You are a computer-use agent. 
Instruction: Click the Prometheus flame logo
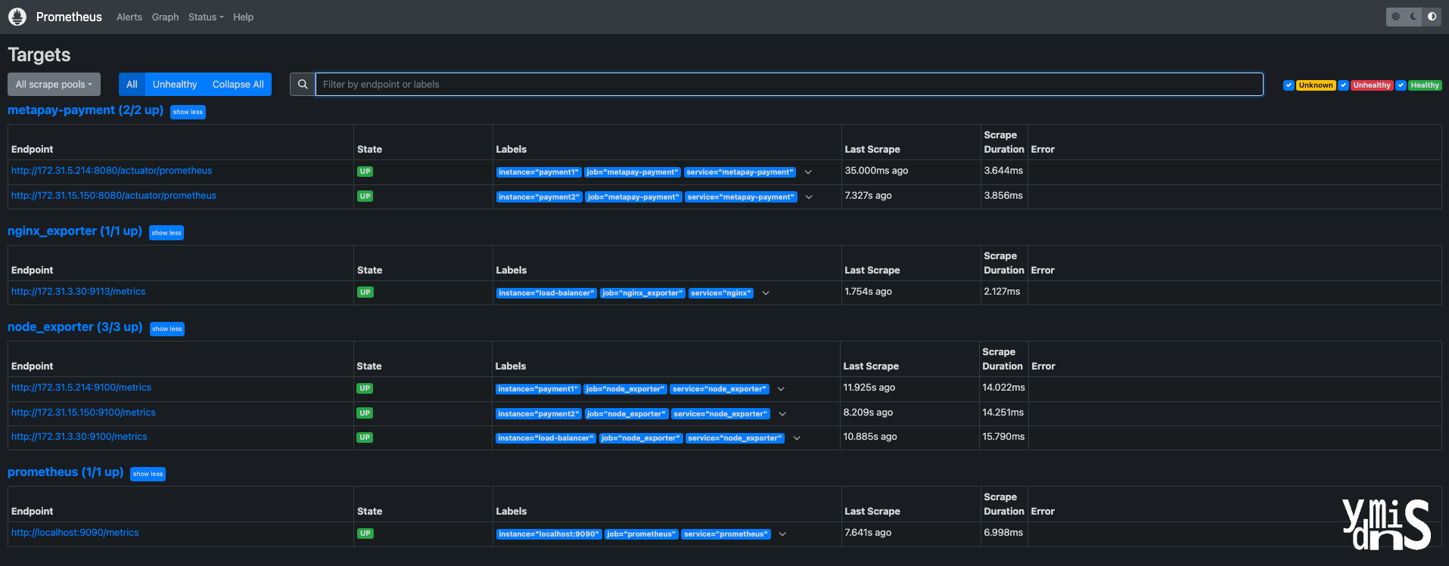click(17, 17)
